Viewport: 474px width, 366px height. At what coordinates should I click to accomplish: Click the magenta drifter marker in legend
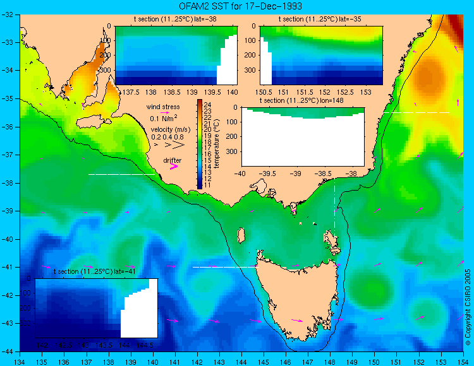pos(174,166)
